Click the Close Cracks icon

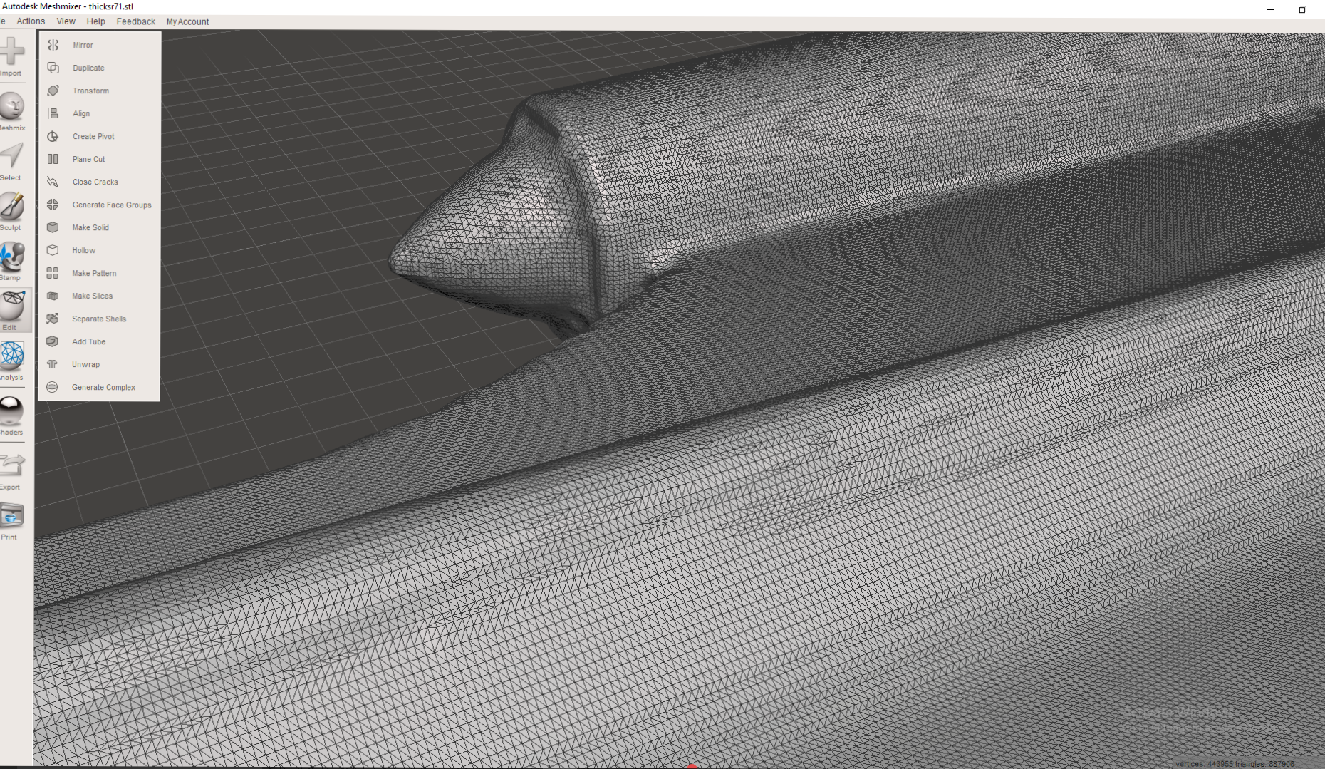click(x=53, y=182)
